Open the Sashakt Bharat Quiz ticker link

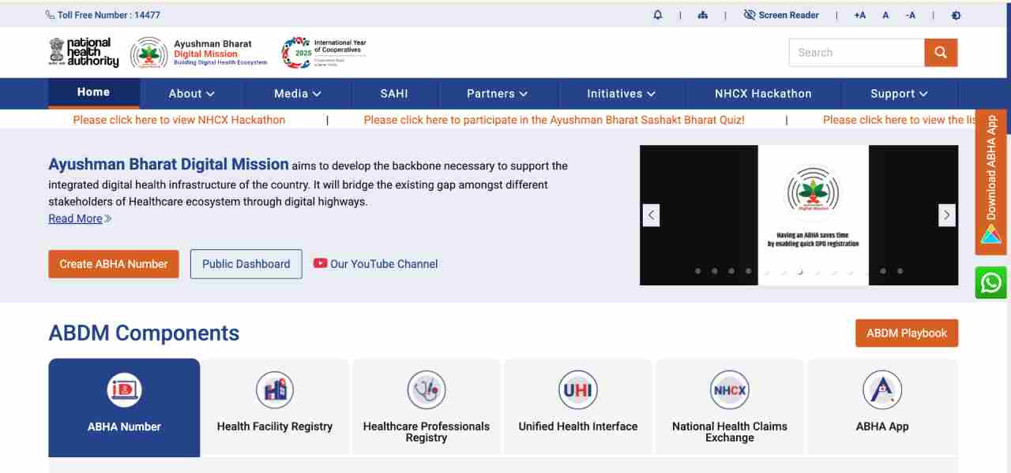554,120
